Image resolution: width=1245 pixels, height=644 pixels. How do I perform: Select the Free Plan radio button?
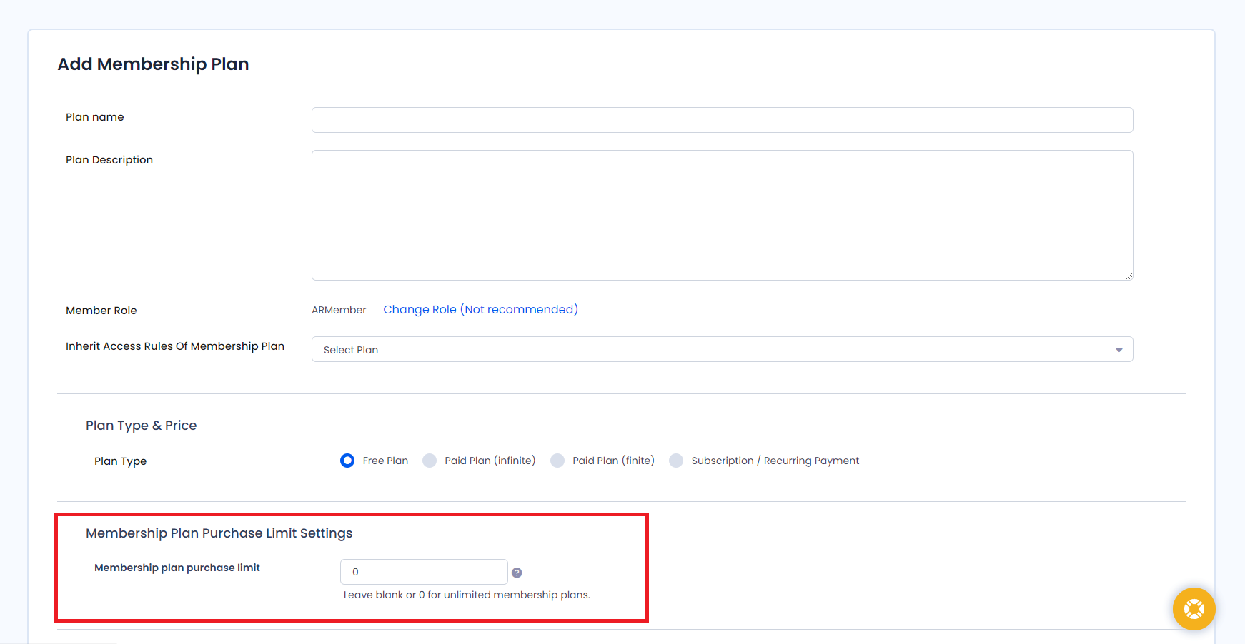pyautogui.click(x=347, y=461)
